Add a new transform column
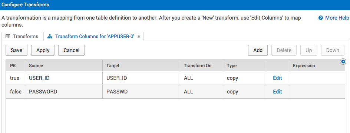This screenshot has height=133, width=350. (258, 50)
